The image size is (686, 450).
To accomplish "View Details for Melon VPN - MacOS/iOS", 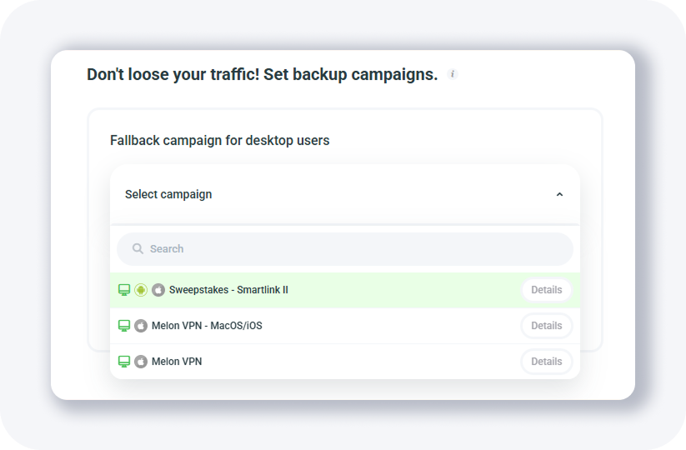I will click(546, 326).
